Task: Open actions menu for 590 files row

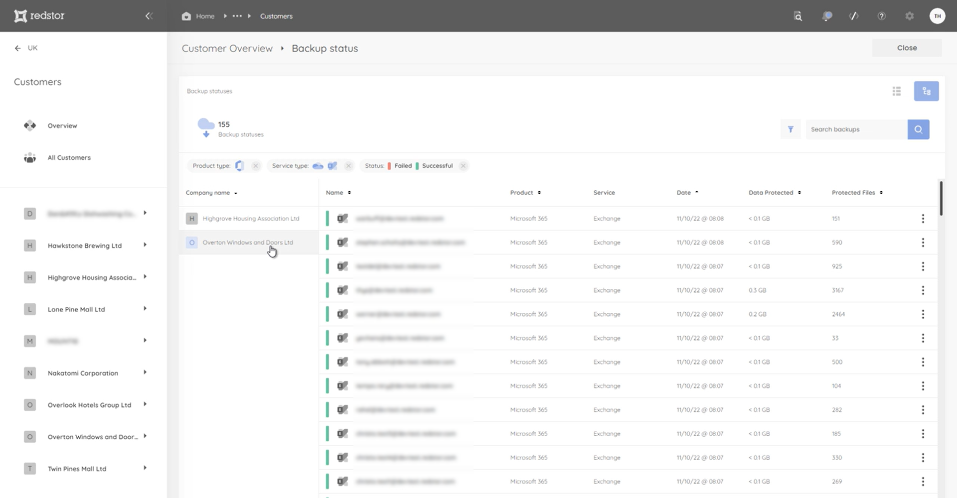Action: point(923,243)
